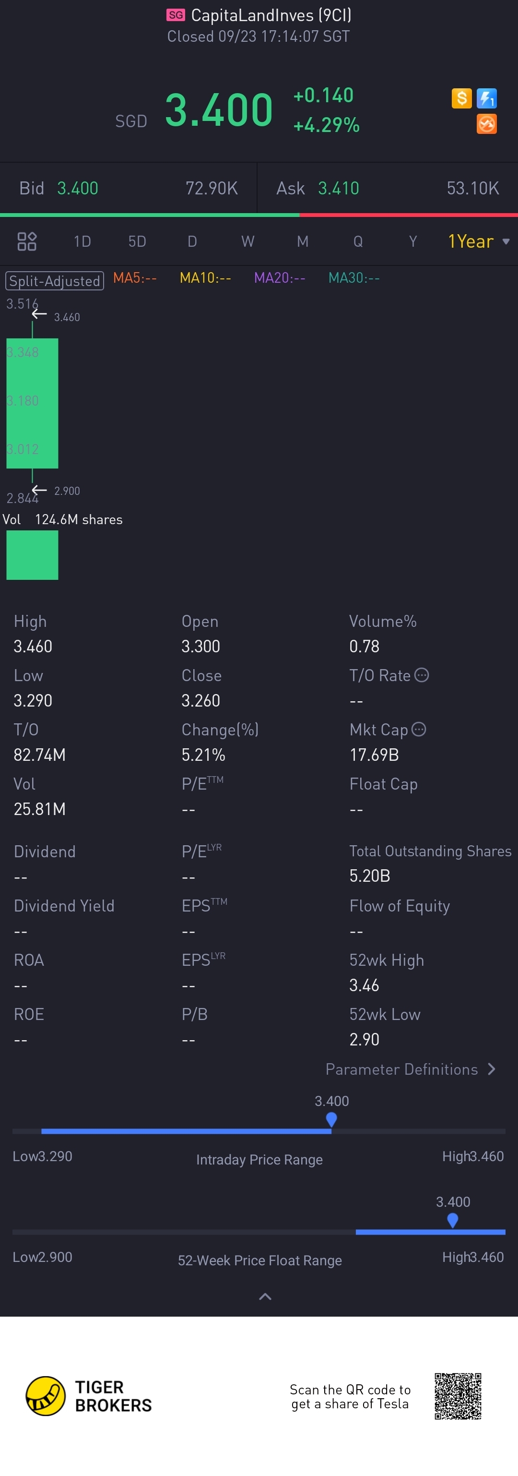Tap the yellow dollar sign badge
The width and height of the screenshot is (518, 1476).
(x=461, y=98)
